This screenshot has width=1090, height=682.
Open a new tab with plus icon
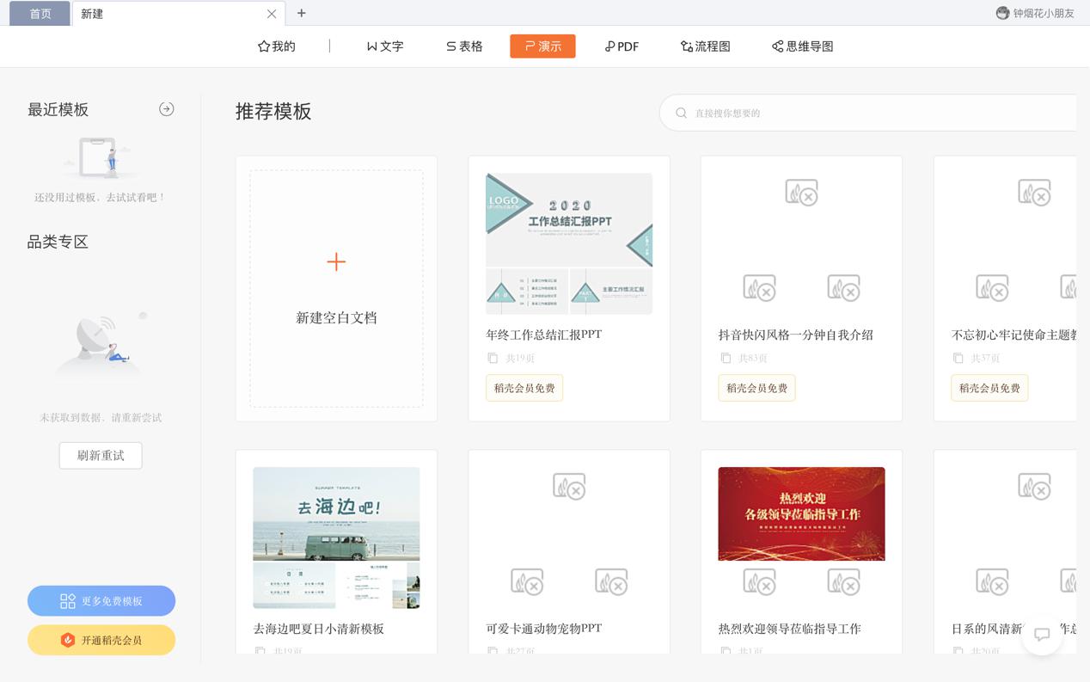point(301,13)
